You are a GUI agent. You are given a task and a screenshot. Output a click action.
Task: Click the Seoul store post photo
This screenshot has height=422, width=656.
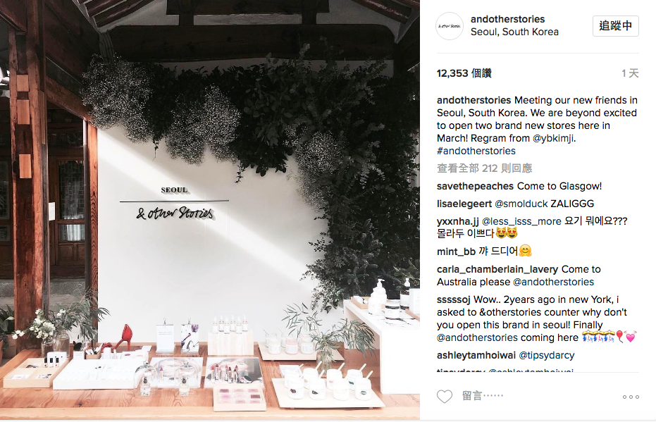click(209, 209)
